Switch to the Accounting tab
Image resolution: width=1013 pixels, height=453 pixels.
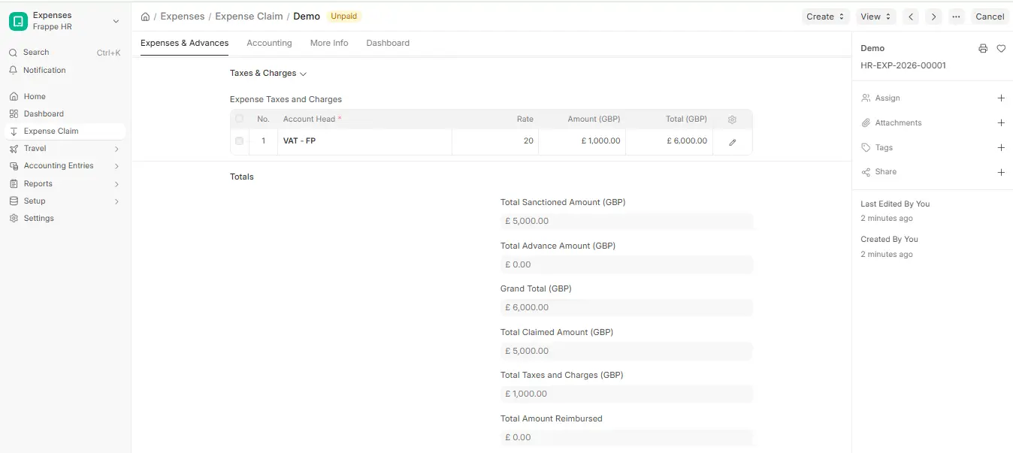point(269,43)
